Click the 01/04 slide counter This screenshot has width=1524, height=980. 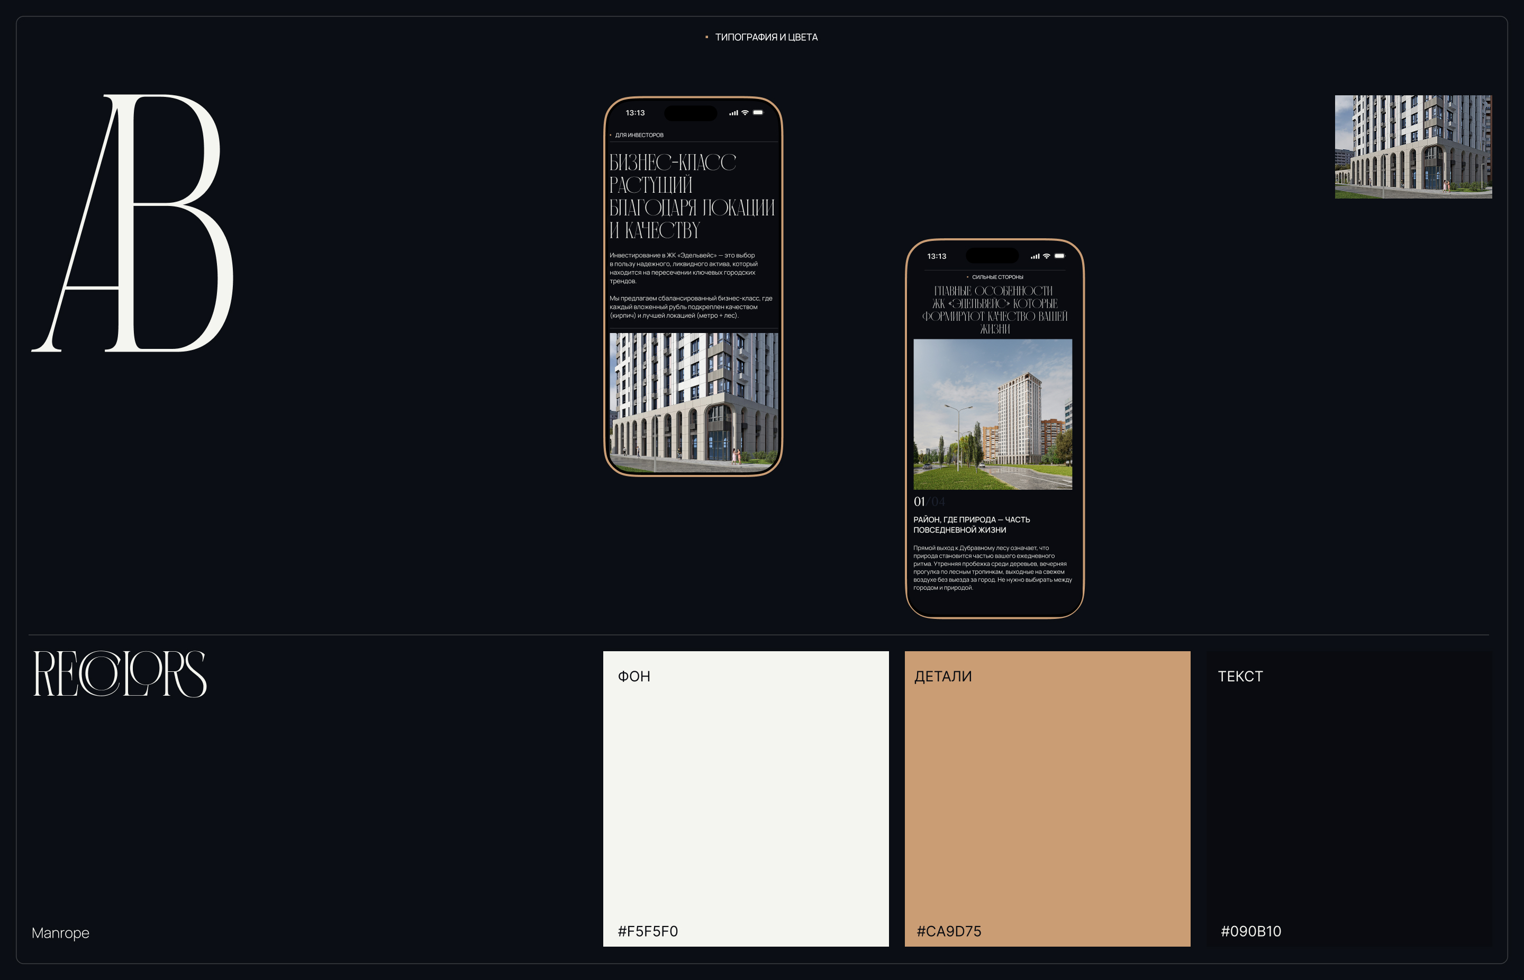[929, 502]
